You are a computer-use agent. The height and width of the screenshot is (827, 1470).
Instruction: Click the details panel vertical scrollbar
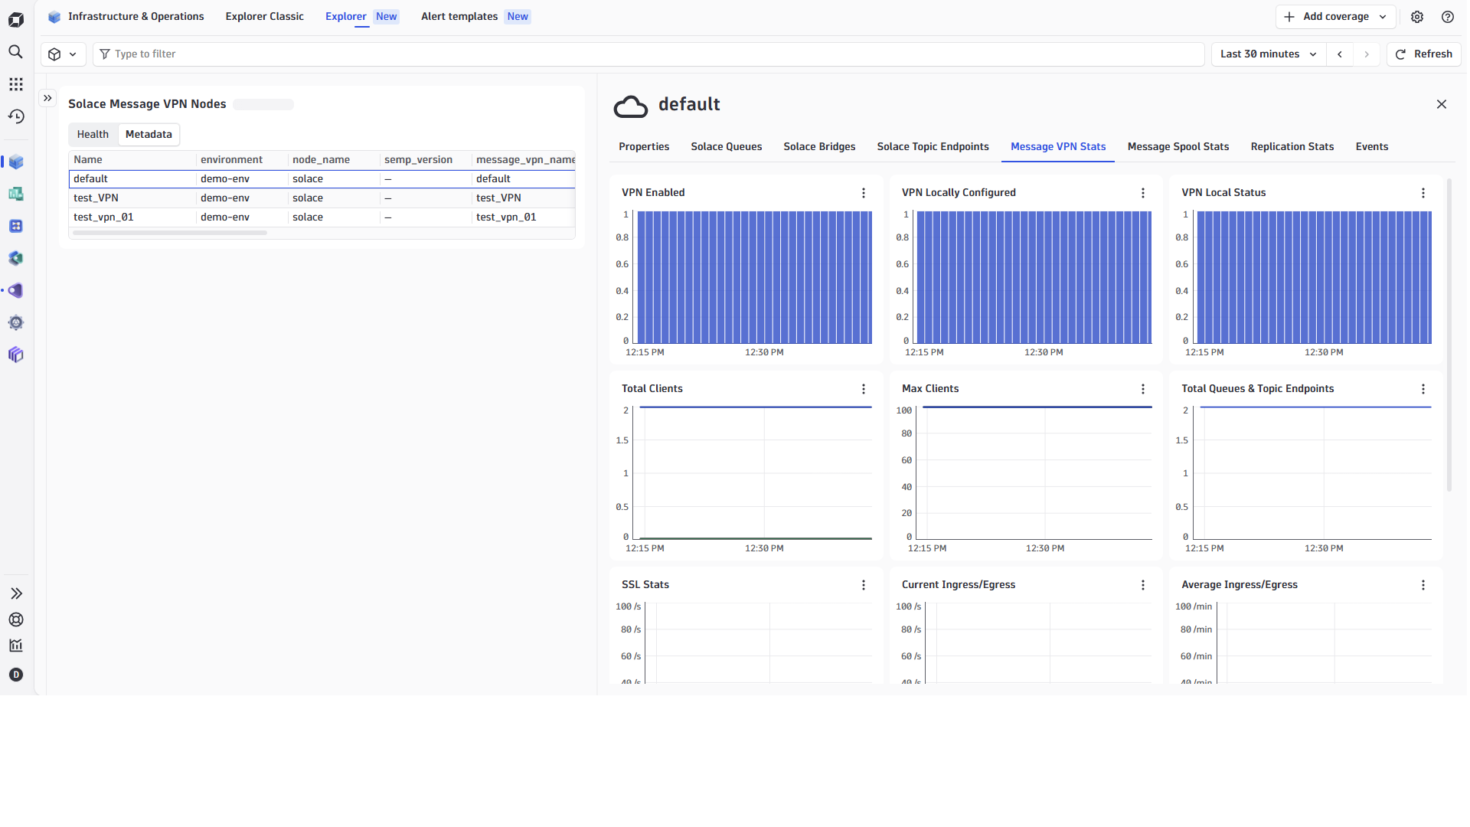coord(1449,335)
